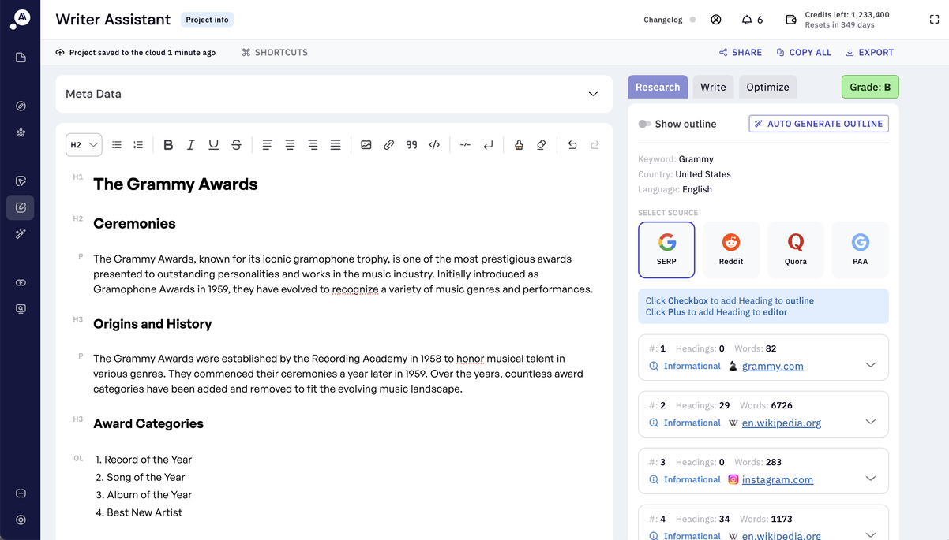Click the Auto Generate Outline button
Screen dimensions: 949x540
[818, 124]
